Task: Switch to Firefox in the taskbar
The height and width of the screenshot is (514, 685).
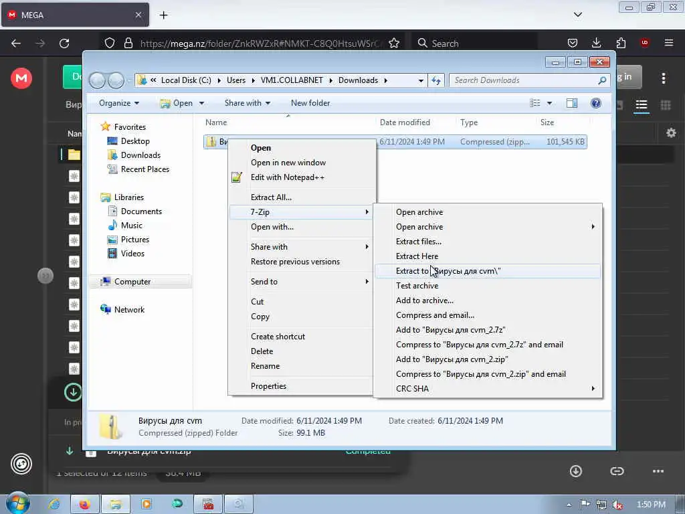Action: [x=85, y=504]
